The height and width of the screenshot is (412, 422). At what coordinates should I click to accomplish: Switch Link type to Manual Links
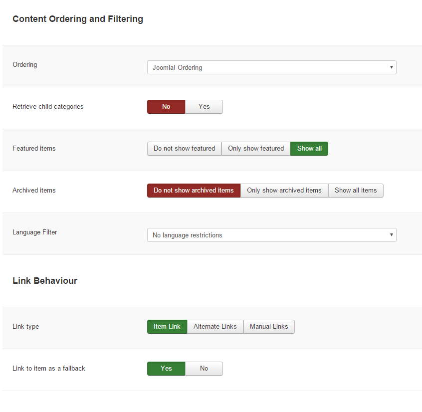[x=269, y=327]
